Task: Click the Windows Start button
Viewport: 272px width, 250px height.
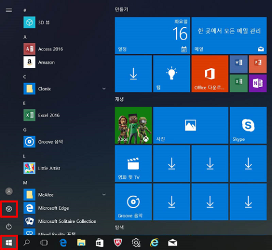Action: [8, 243]
